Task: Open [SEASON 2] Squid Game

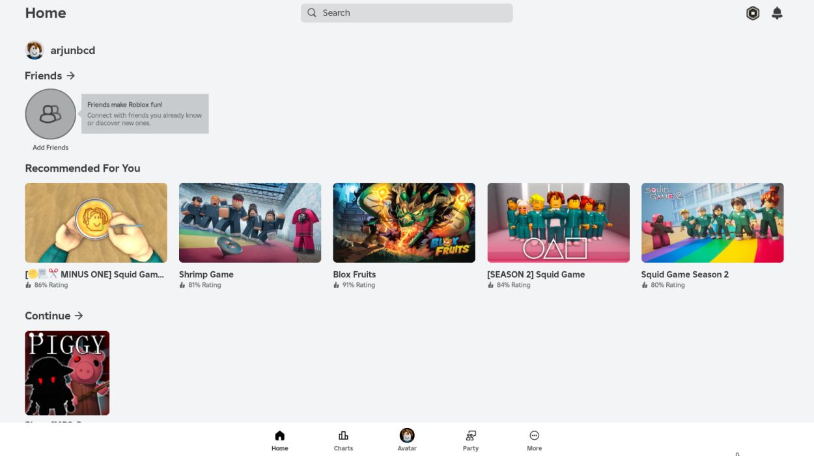Action: coord(558,222)
